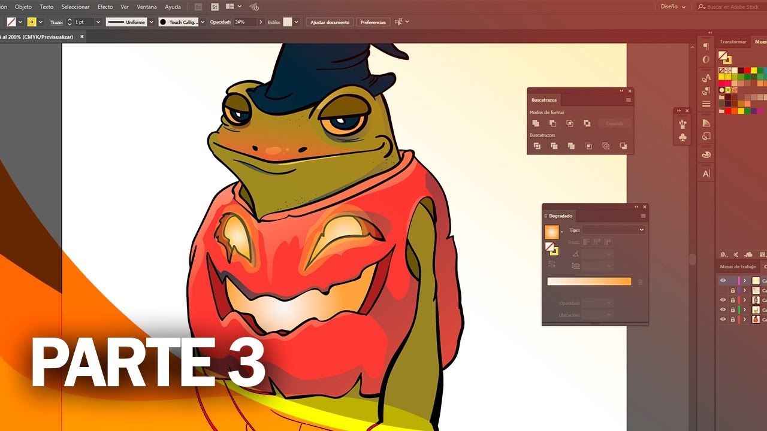Switch to the Transformar panel tab
This screenshot has height=431, width=767.
733,42
